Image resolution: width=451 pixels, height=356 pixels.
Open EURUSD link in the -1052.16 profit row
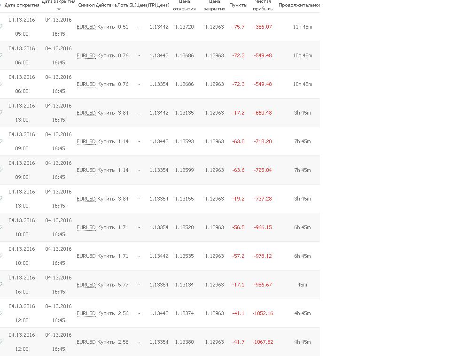click(x=86, y=313)
